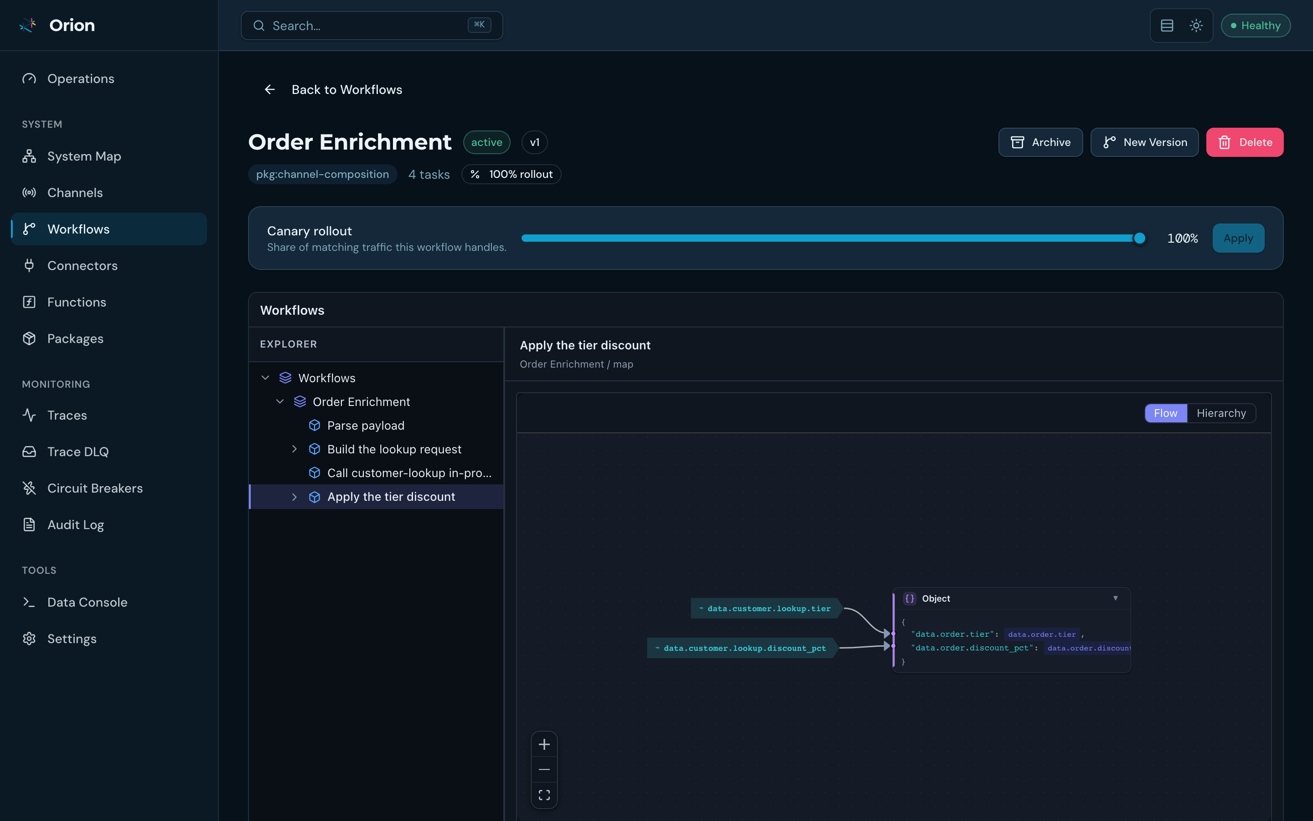Create a New Version

coord(1144,142)
